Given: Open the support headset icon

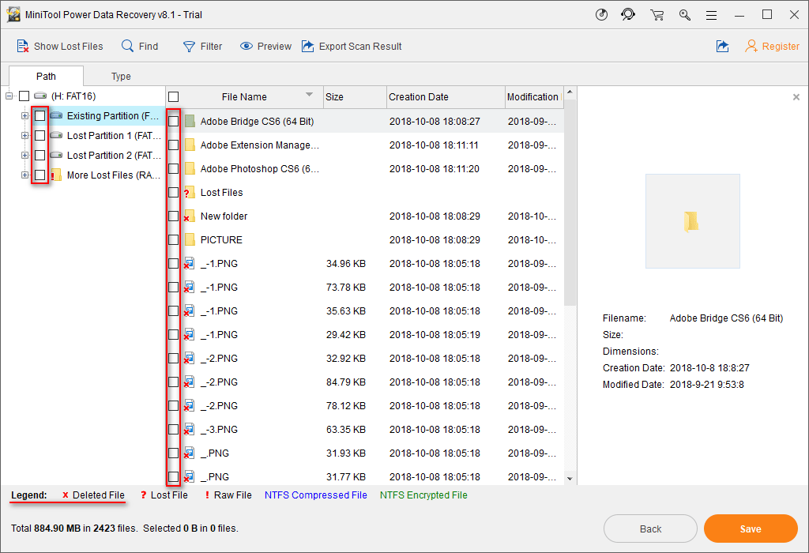Looking at the screenshot, I should 628,14.
